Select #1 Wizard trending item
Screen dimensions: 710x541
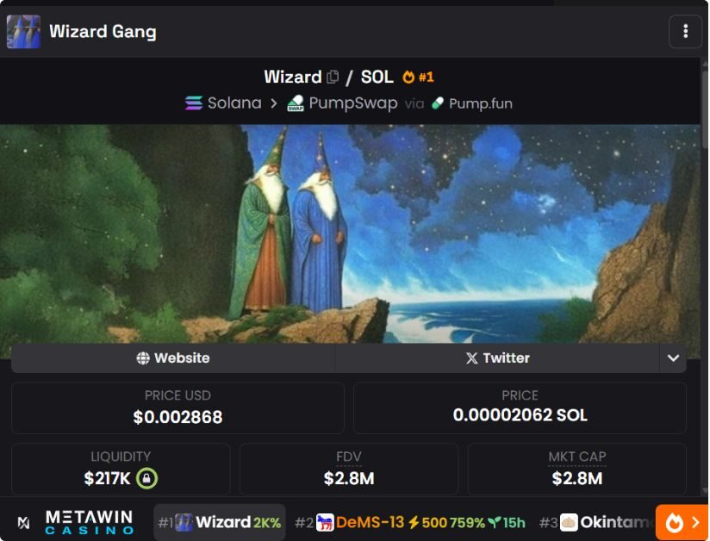(x=220, y=522)
